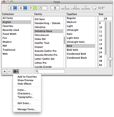Select the Regular typeface

pos(81,18)
